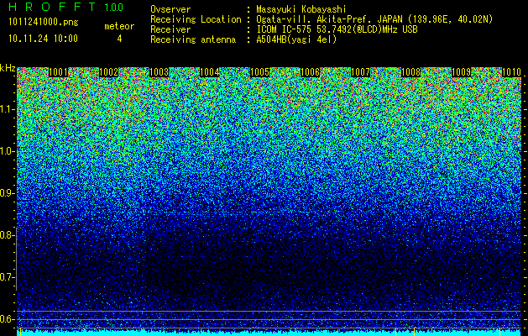Click the 1004 time marker
This screenshot has width=528, height=336.
pyautogui.click(x=210, y=72)
